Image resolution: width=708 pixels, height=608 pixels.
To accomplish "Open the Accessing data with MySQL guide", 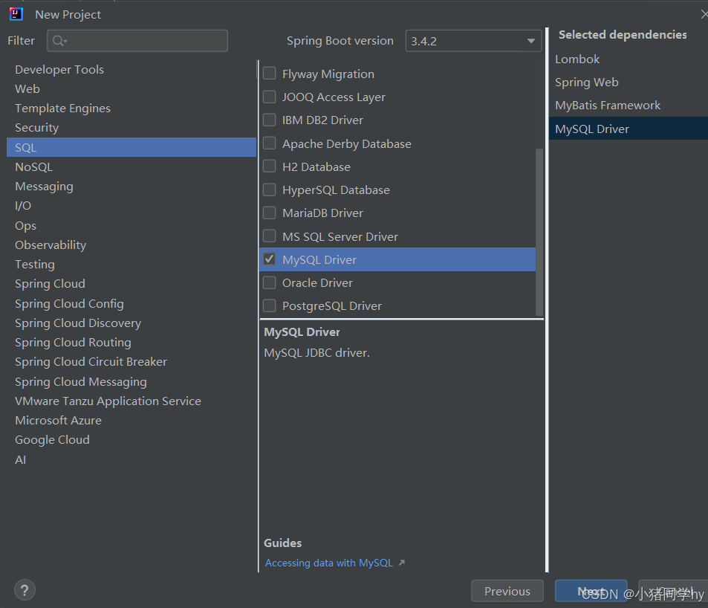I will tap(328, 563).
